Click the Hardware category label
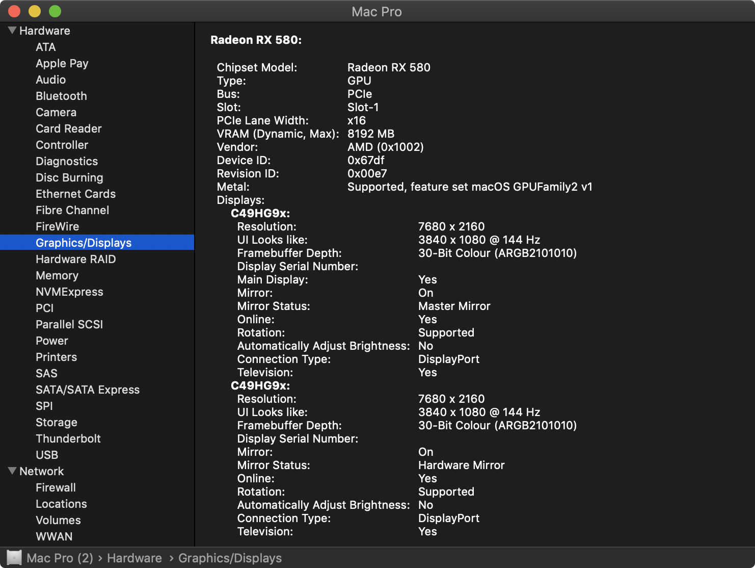Screen dimensions: 755x568 [x=45, y=31]
